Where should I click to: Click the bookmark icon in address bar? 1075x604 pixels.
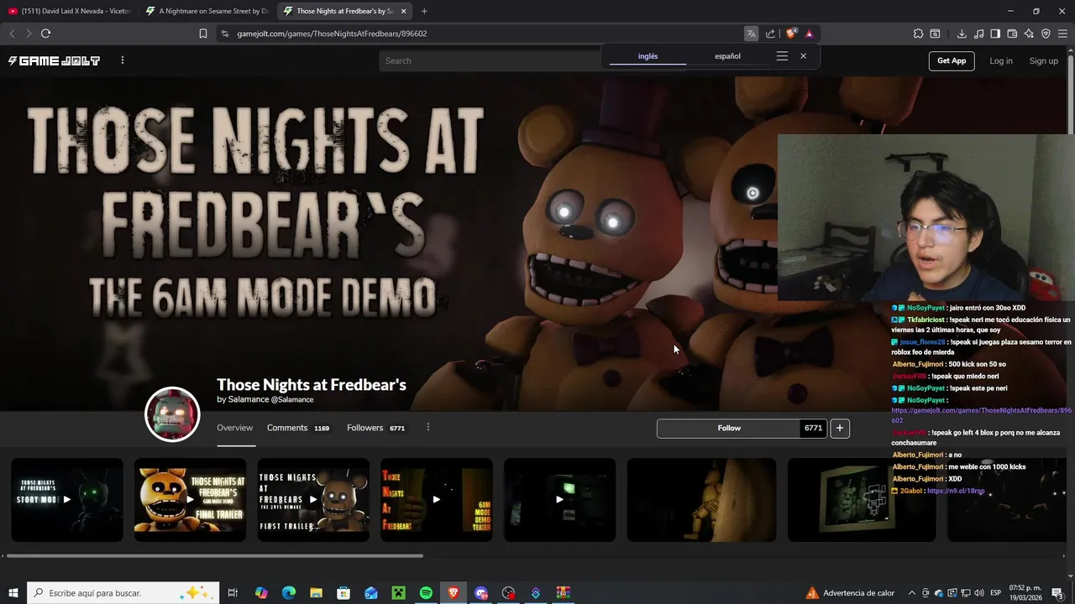point(202,34)
